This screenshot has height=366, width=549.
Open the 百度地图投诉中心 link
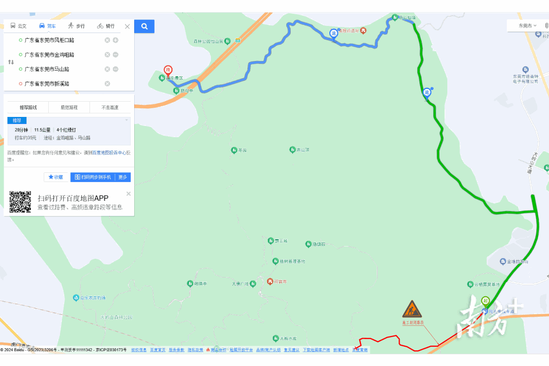[x=109, y=152]
